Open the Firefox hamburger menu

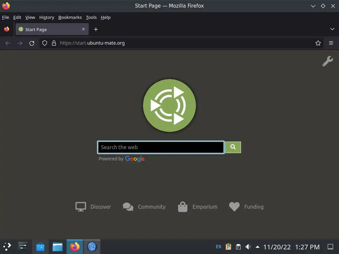(x=331, y=43)
